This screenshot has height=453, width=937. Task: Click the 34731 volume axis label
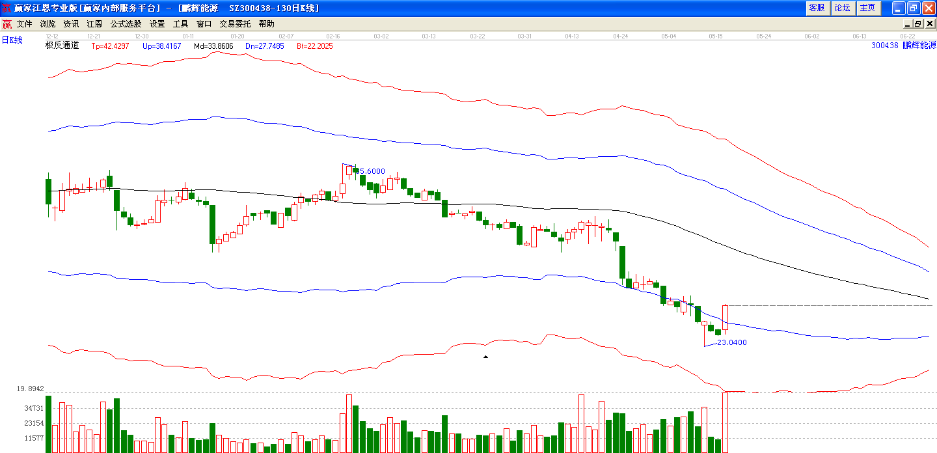point(33,408)
